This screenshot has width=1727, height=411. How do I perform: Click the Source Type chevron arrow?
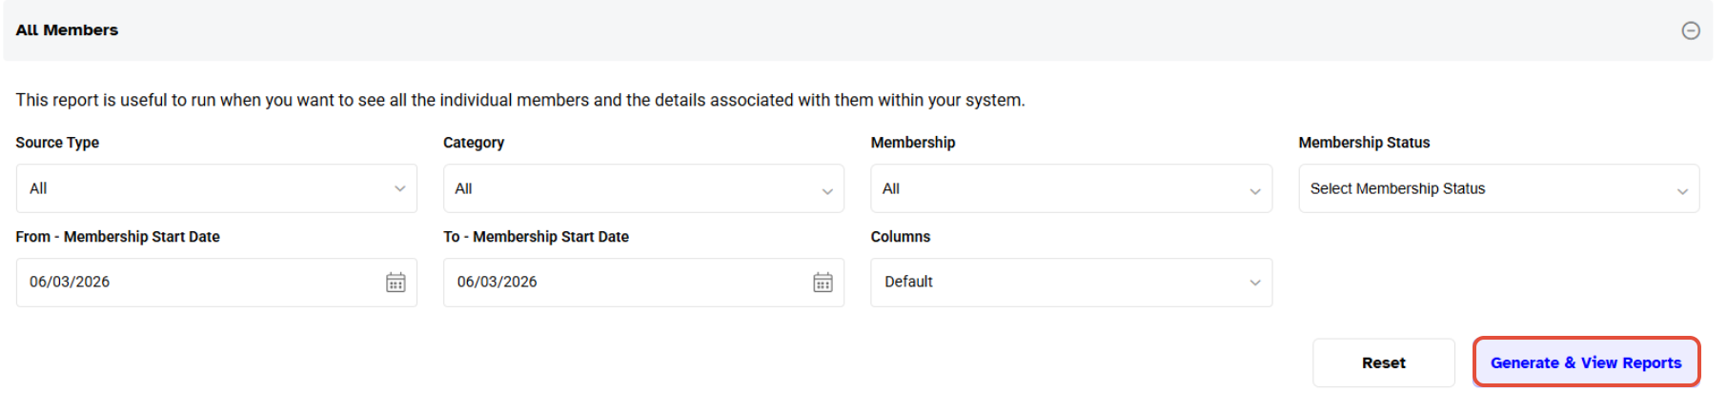(x=400, y=188)
